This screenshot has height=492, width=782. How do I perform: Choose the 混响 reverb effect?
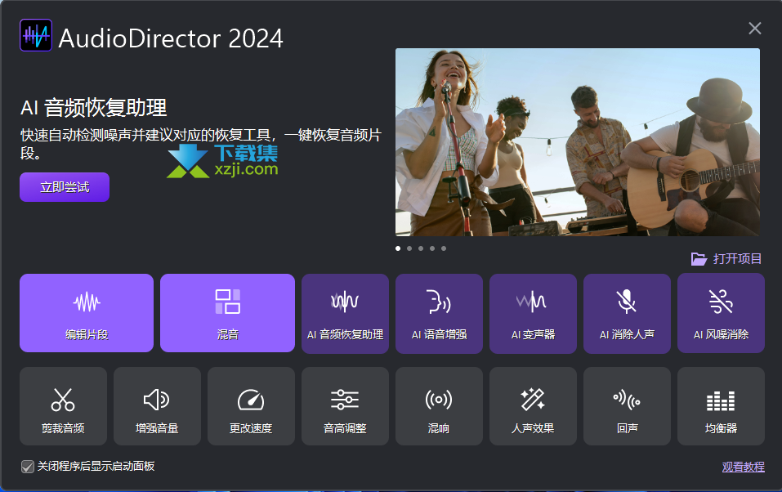point(439,406)
